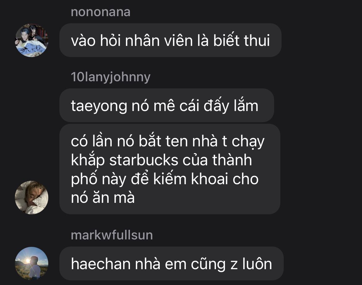This screenshot has width=362, height=285.
Task: Click the word "luôn" ending the last message
Action: pos(257,264)
